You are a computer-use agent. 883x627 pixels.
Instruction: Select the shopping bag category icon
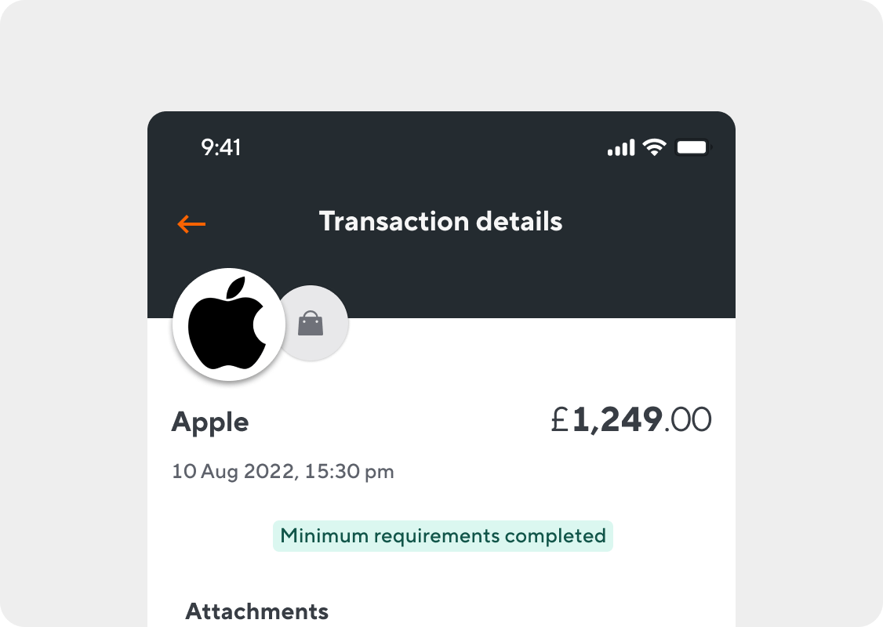tap(311, 323)
